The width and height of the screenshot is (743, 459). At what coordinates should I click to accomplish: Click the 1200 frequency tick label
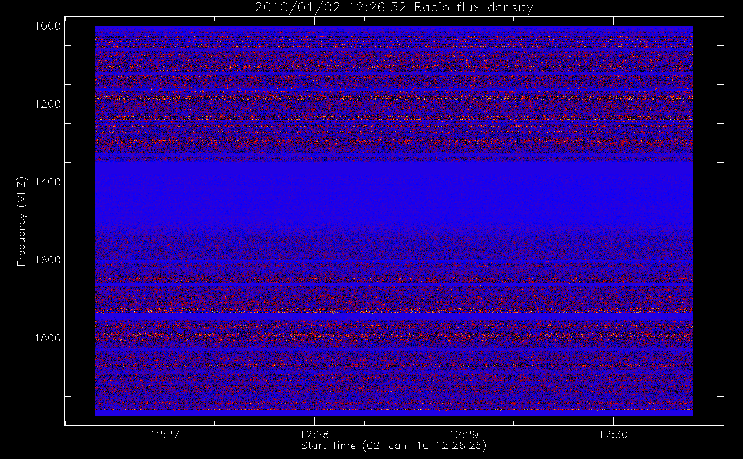pos(48,104)
